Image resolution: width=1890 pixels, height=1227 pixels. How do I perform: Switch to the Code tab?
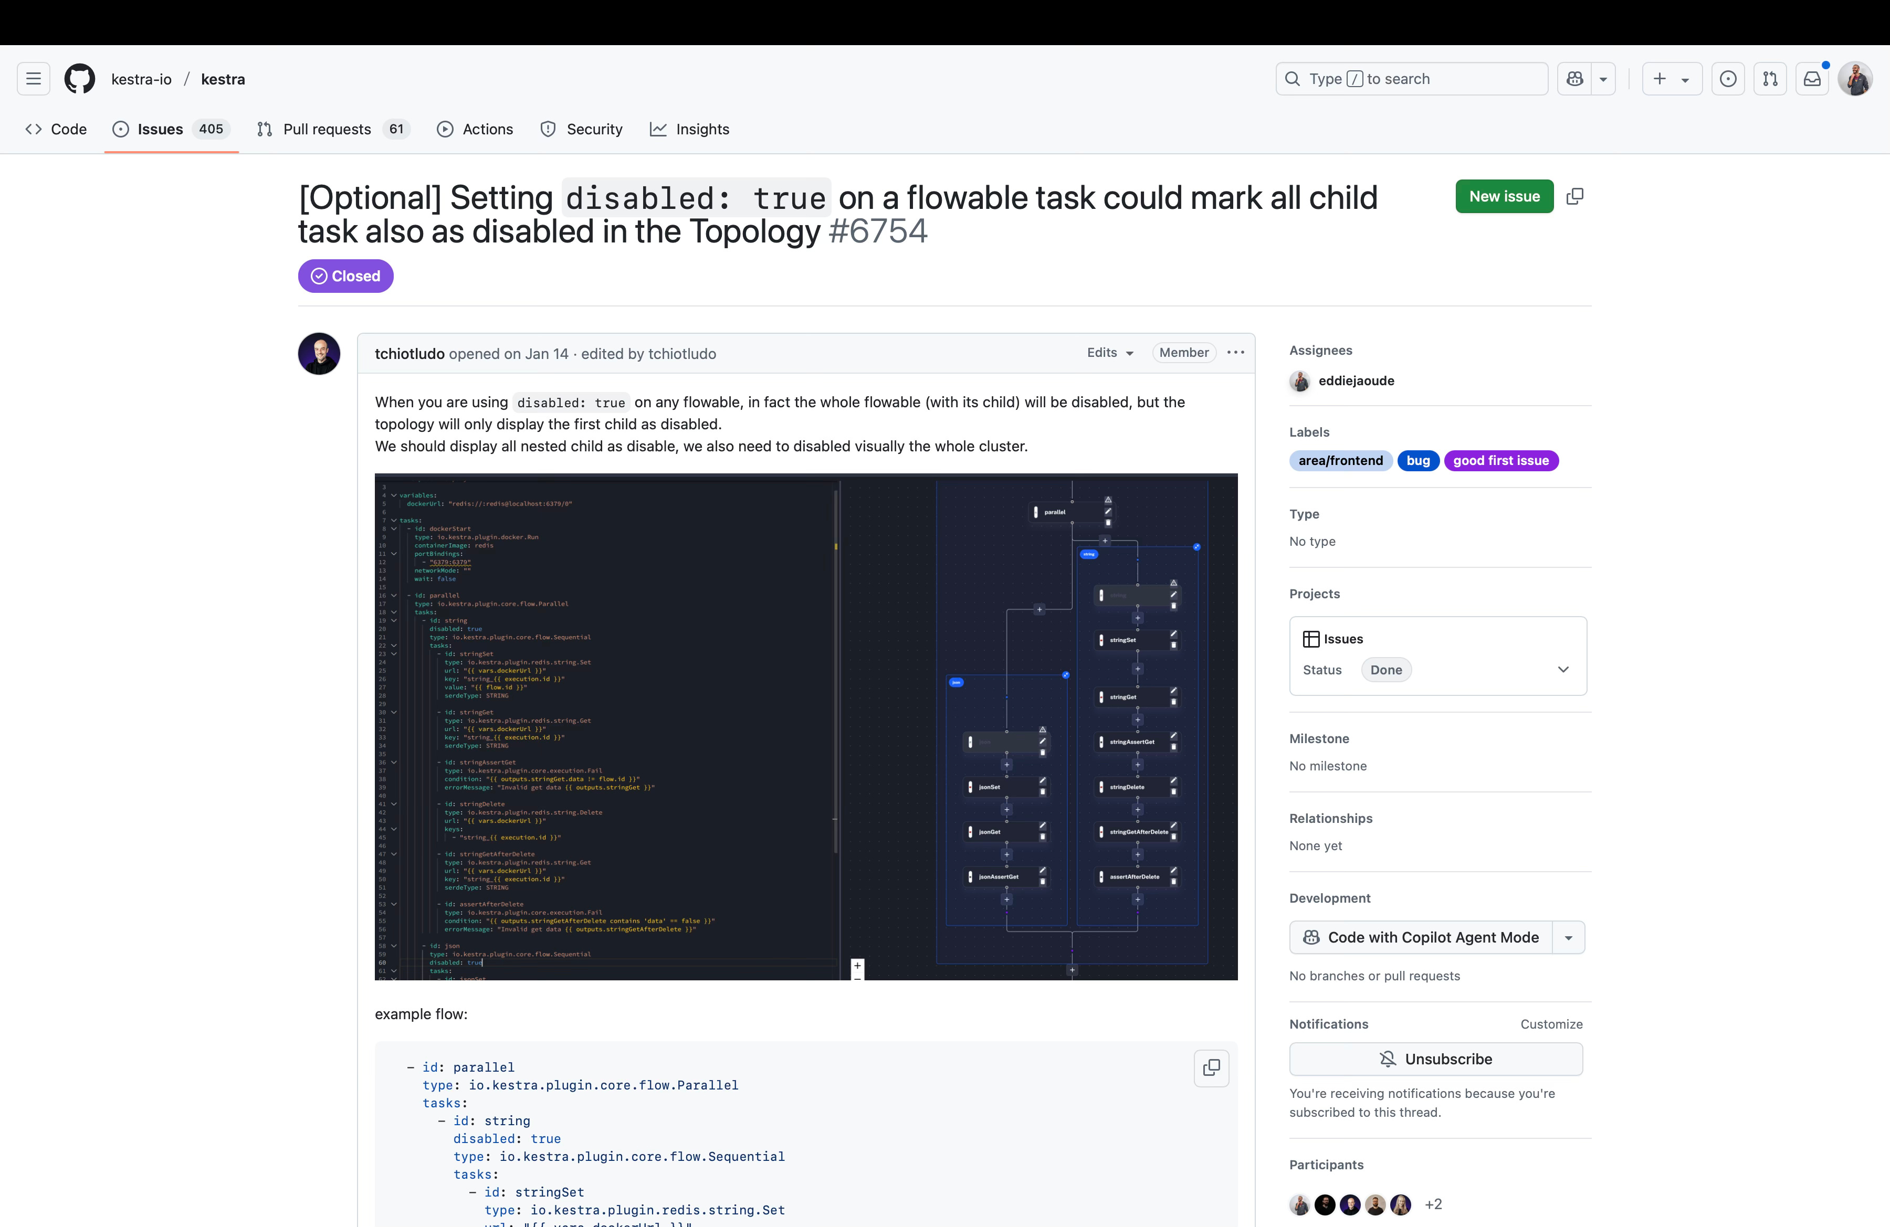56,129
